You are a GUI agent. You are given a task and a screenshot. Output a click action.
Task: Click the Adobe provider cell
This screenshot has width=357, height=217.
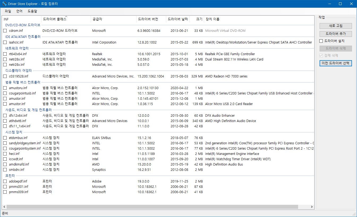97,181
